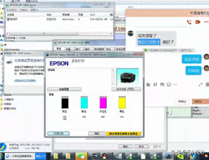Select the 颜色管理 tab in properties dialog
The height and width of the screenshot is (160, 209).
tap(99, 49)
